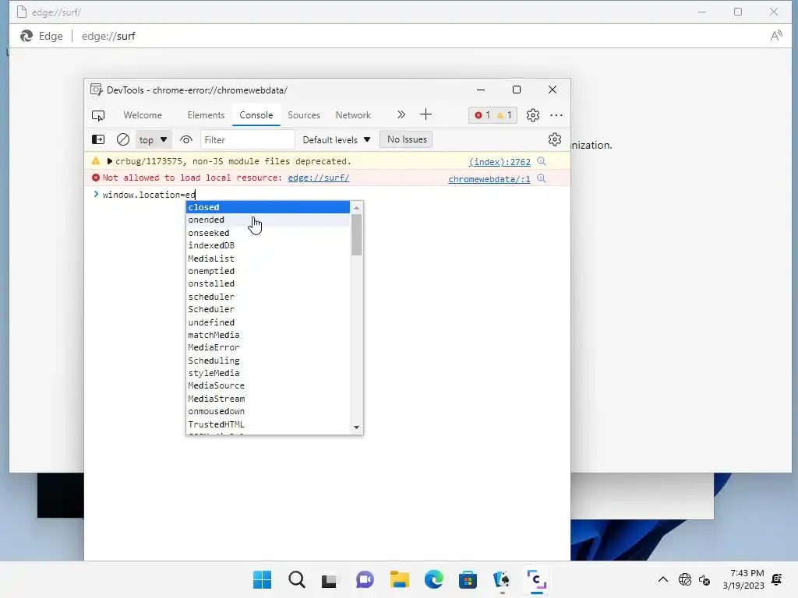This screenshot has height=598, width=798.
Task: Click the edge://surf address field
Action: click(108, 36)
